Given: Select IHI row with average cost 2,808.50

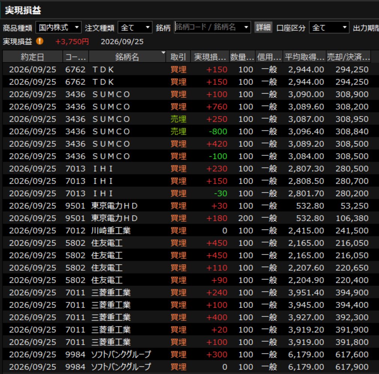Looking at the screenshot, I should click(186, 181).
